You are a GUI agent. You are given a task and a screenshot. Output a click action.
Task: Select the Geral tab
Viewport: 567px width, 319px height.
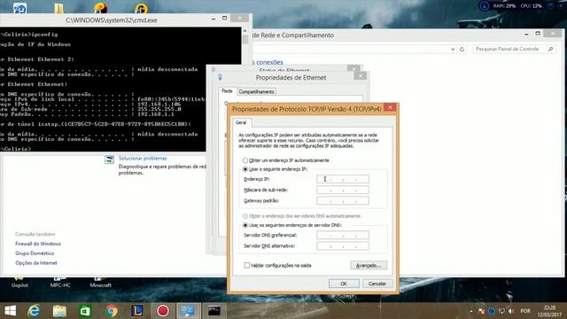pos(241,122)
